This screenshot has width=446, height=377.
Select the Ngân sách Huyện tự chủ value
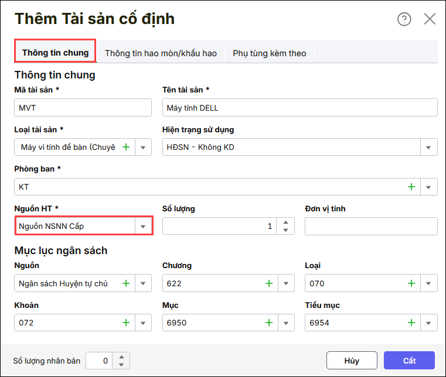coord(63,283)
